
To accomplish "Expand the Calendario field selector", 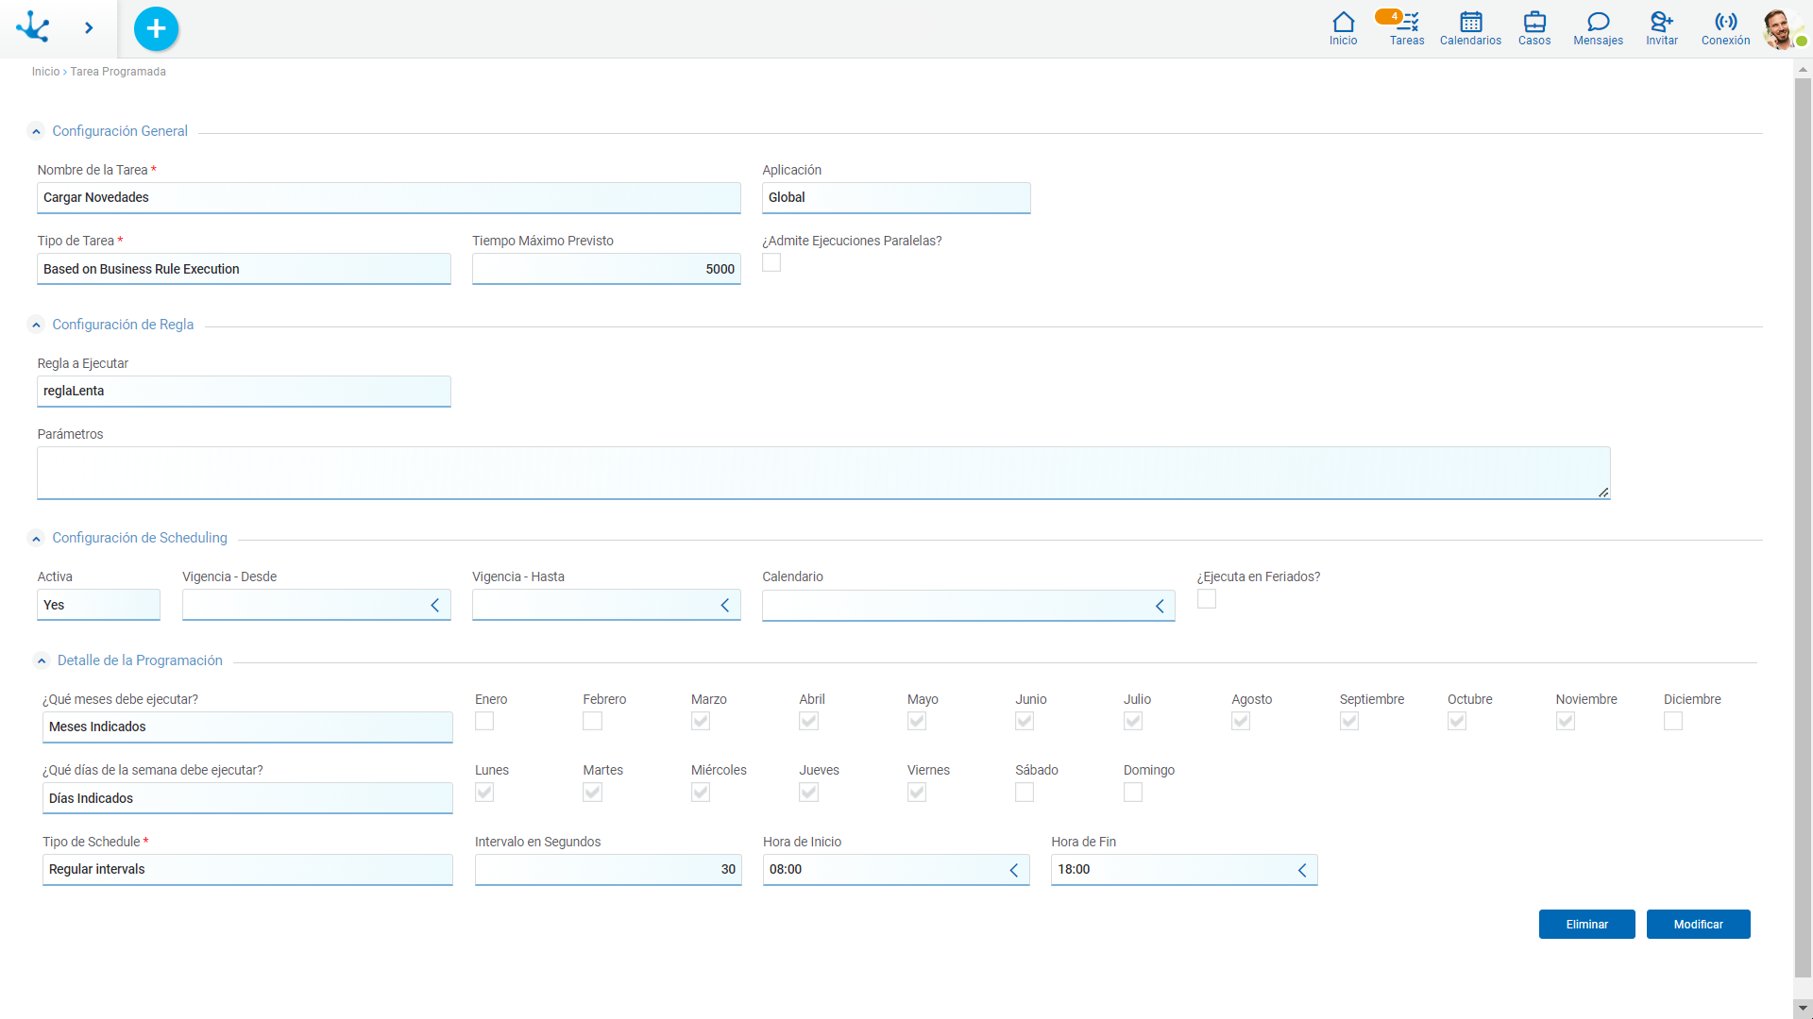I will (1160, 605).
